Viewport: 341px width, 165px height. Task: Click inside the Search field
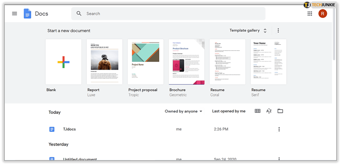(x=172, y=14)
